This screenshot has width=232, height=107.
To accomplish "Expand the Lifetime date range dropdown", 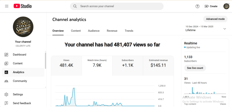I will (x=225, y=29).
